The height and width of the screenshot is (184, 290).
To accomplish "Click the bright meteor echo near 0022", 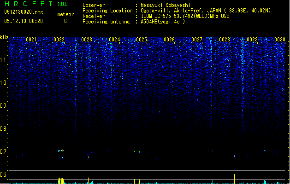I will point(61,151).
